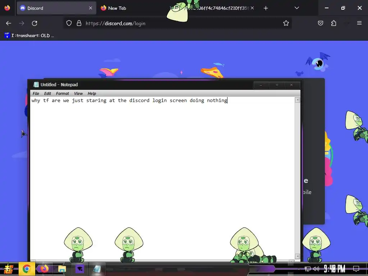Save page to Pocket
Viewport: 368px width, 276px height.
pos(321,23)
